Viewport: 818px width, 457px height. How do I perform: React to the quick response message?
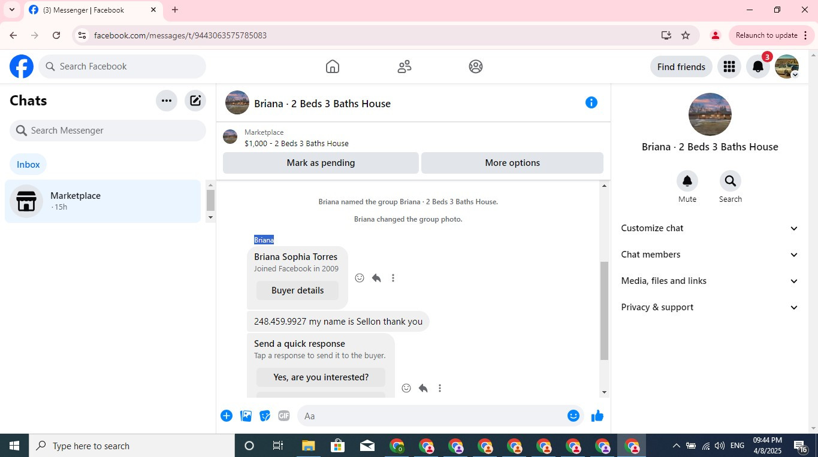click(406, 388)
